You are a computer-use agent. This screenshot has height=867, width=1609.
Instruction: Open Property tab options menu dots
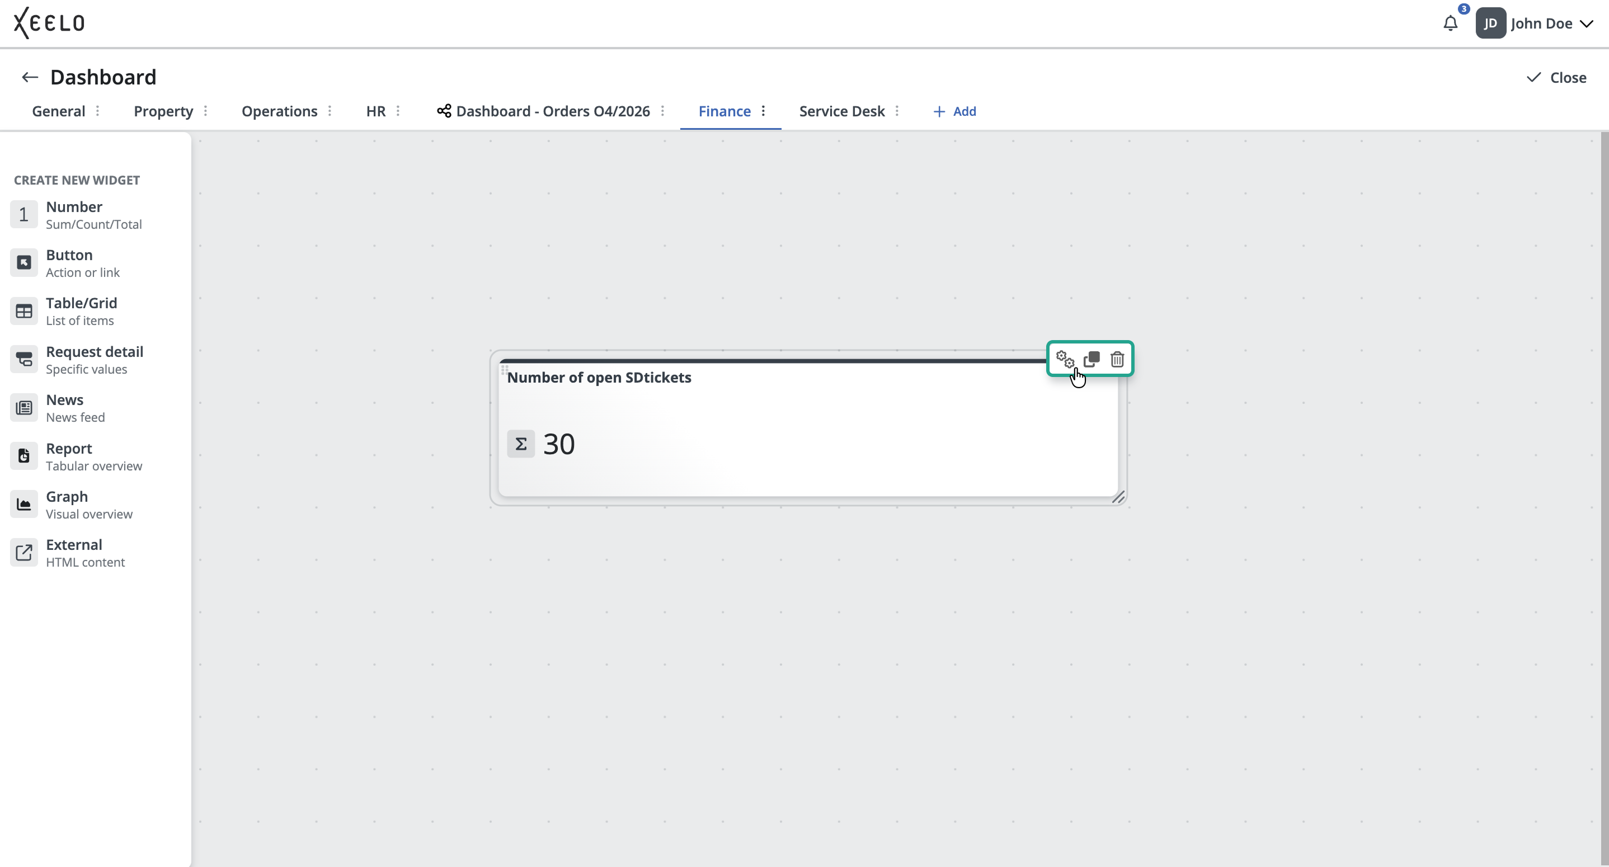[205, 111]
